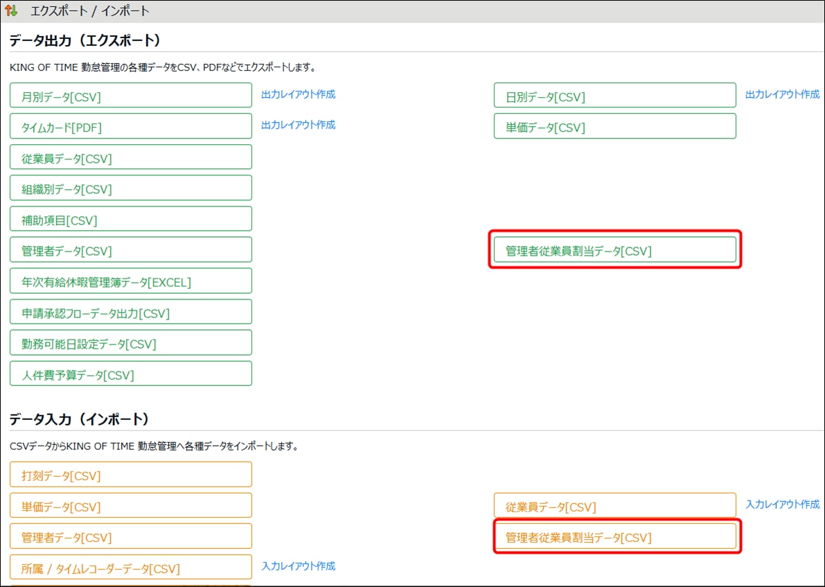Viewport: 825px width, 587px height.
Task: Export タイムカード[PDF]
Action: [x=130, y=126]
